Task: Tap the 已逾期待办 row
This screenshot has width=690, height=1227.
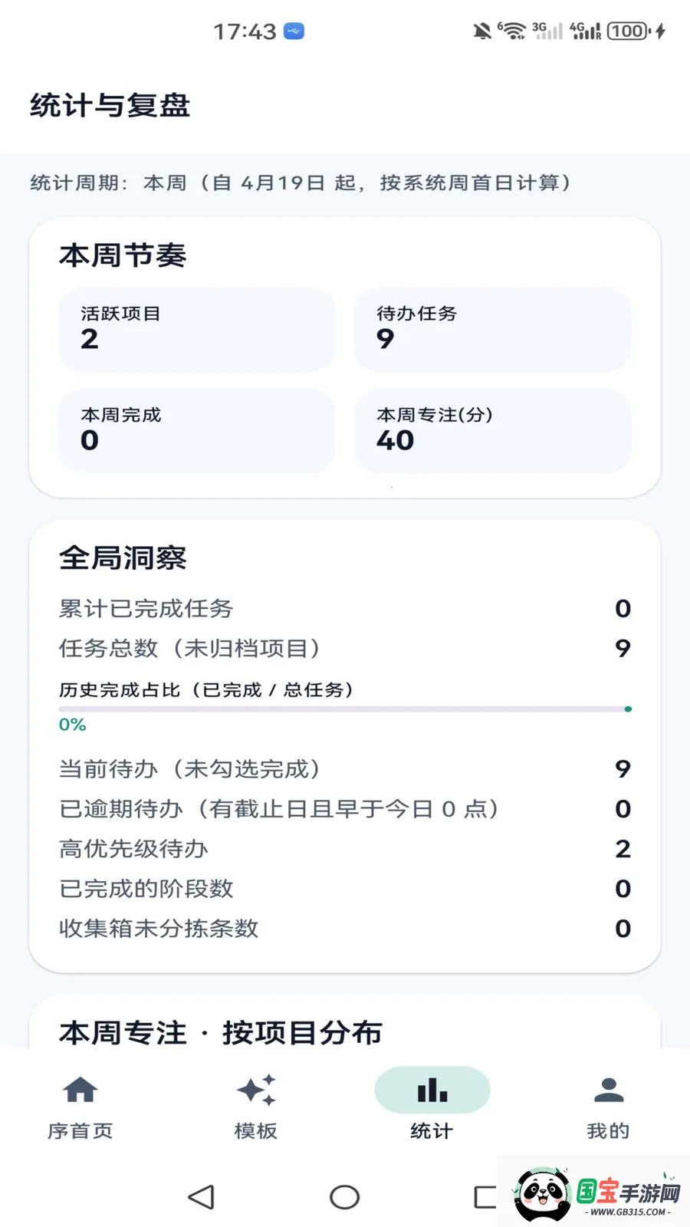Action: click(x=345, y=809)
